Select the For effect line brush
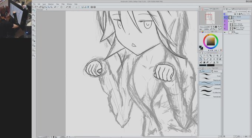The image size is (252, 138). pos(210,92)
